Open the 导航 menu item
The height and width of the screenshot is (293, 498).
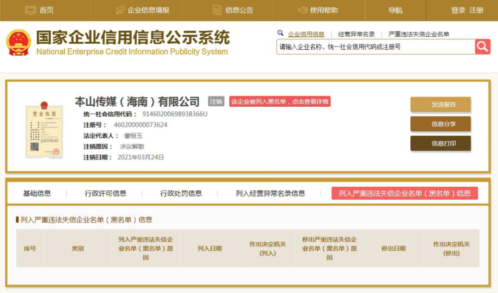(x=395, y=10)
